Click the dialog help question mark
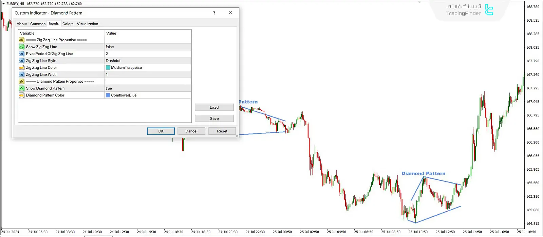This screenshot has height=237, width=543. [214, 13]
